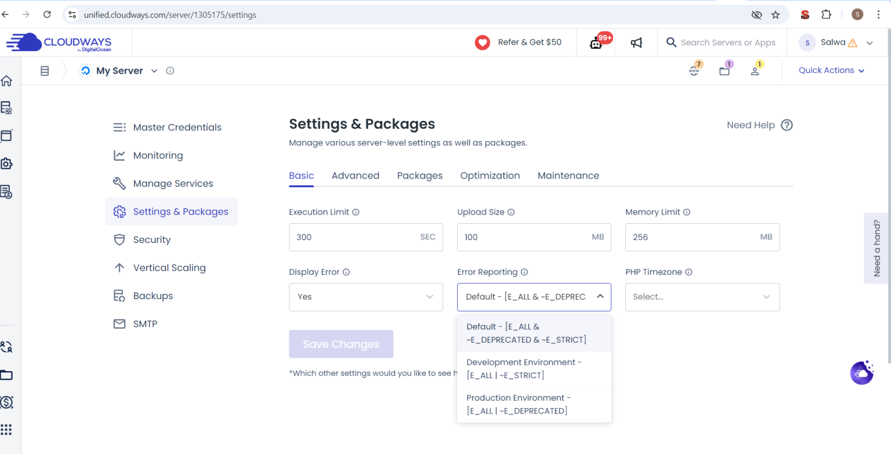Open the grid apps icon in sidebar

6,430
